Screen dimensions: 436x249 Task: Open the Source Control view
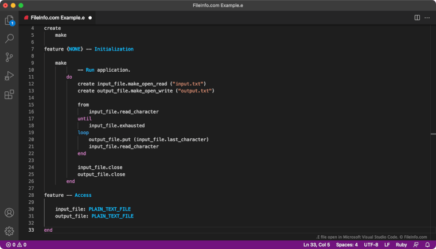pyautogui.click(x=9, y=57)
